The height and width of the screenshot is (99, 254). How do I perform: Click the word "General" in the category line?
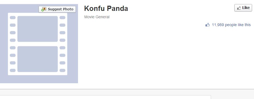(103, 17)
